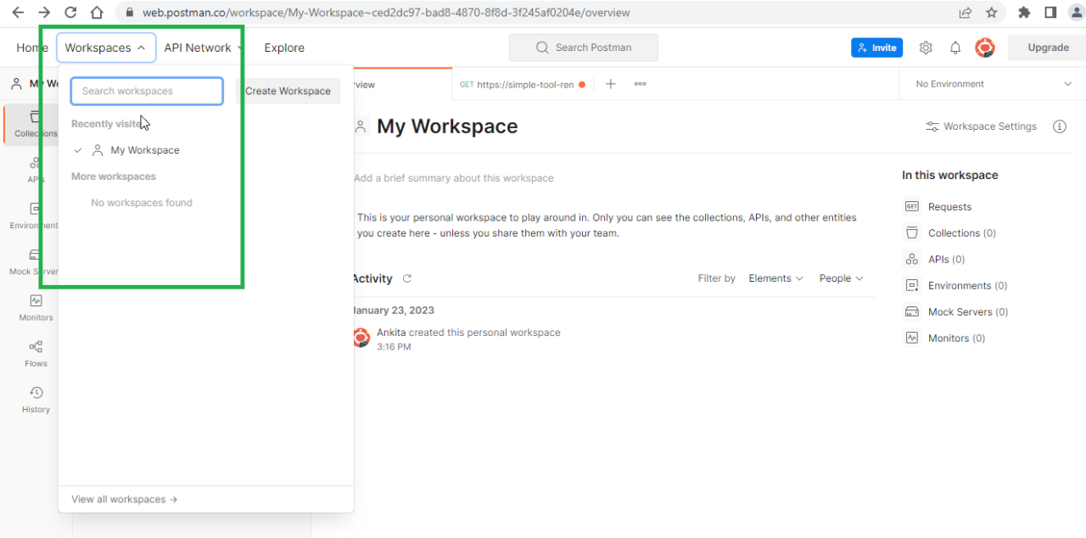Open the APIs panel in the sidebar
1086x538 pixels.
(x=36, y=169)
